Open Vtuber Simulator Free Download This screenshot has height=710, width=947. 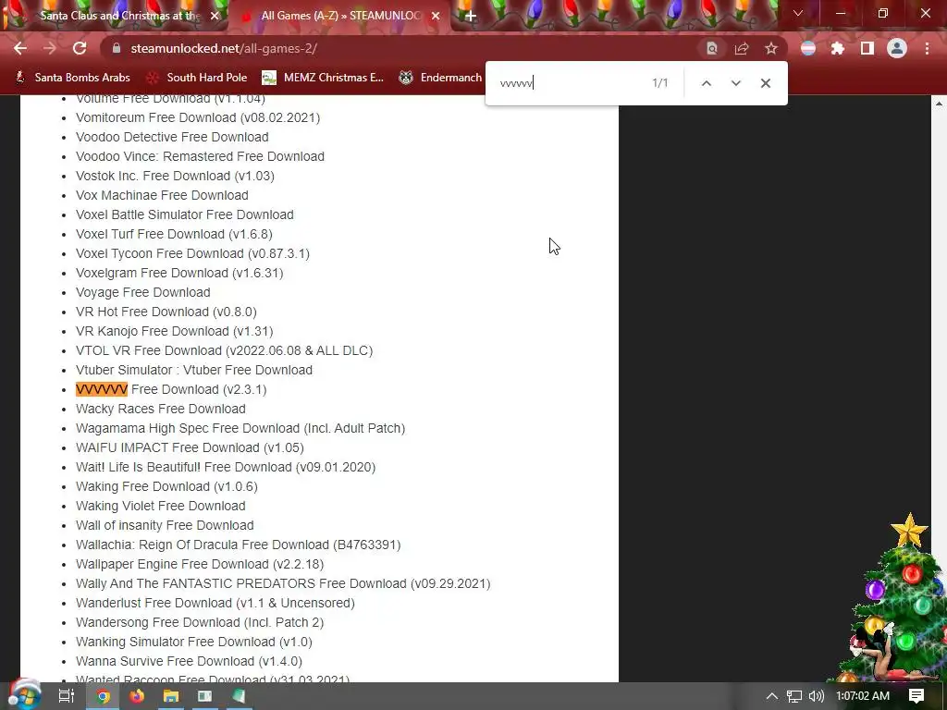[194, 370]
